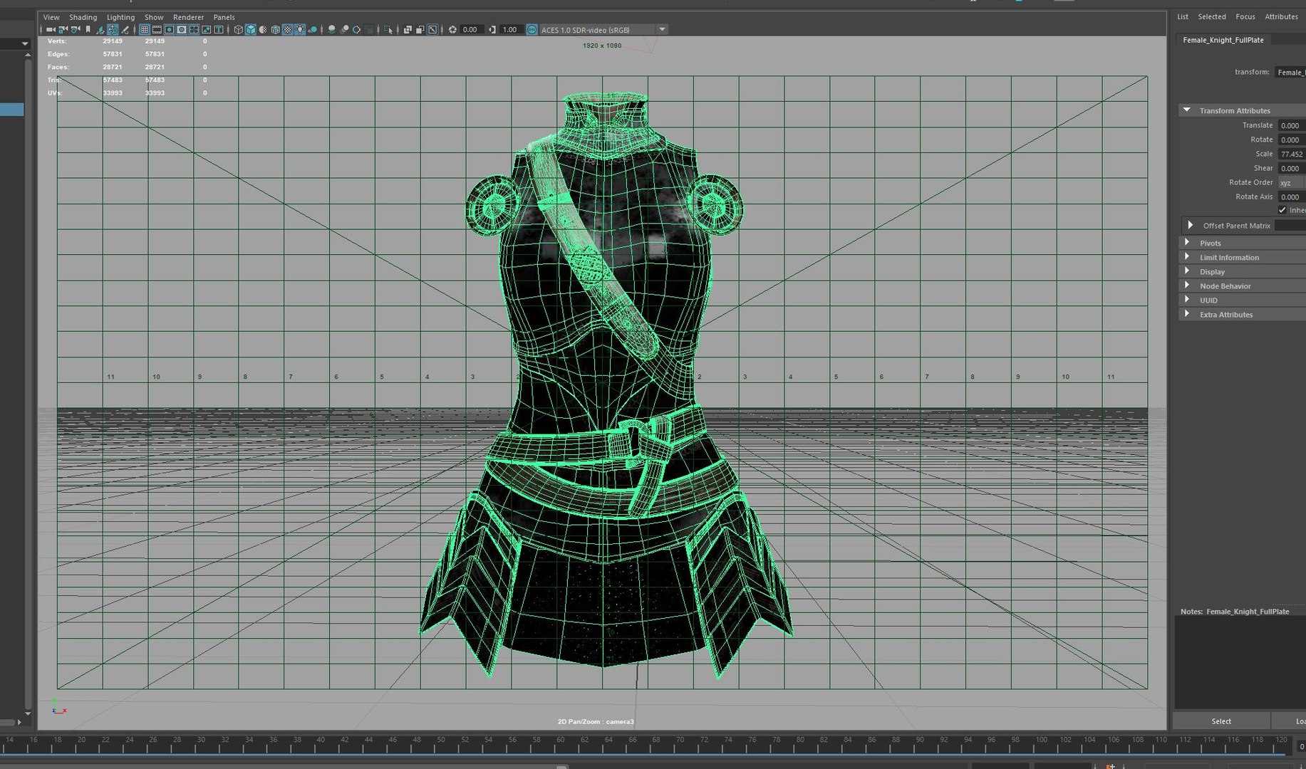Screen dimensions: 1306x769
Task: Click the camera Bookmarks icon
Action: tap(88, 29)
